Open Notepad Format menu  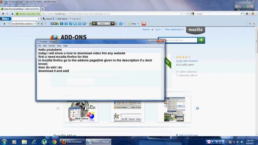click(x=52, y=46)
